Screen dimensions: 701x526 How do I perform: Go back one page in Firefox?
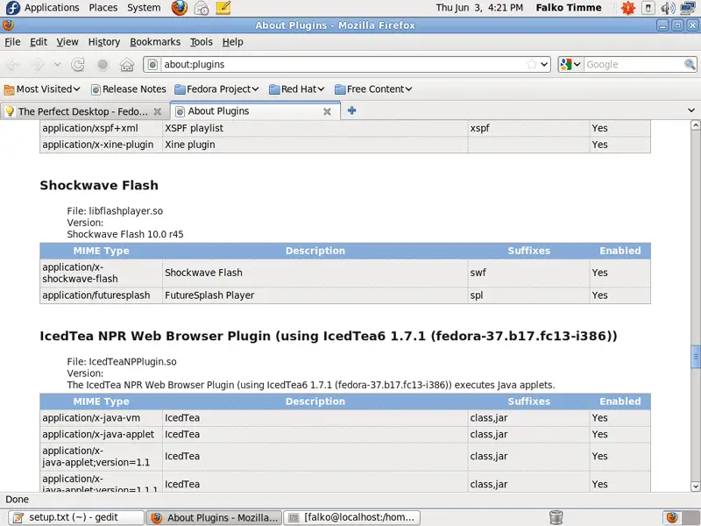click(x=12, y=64)
